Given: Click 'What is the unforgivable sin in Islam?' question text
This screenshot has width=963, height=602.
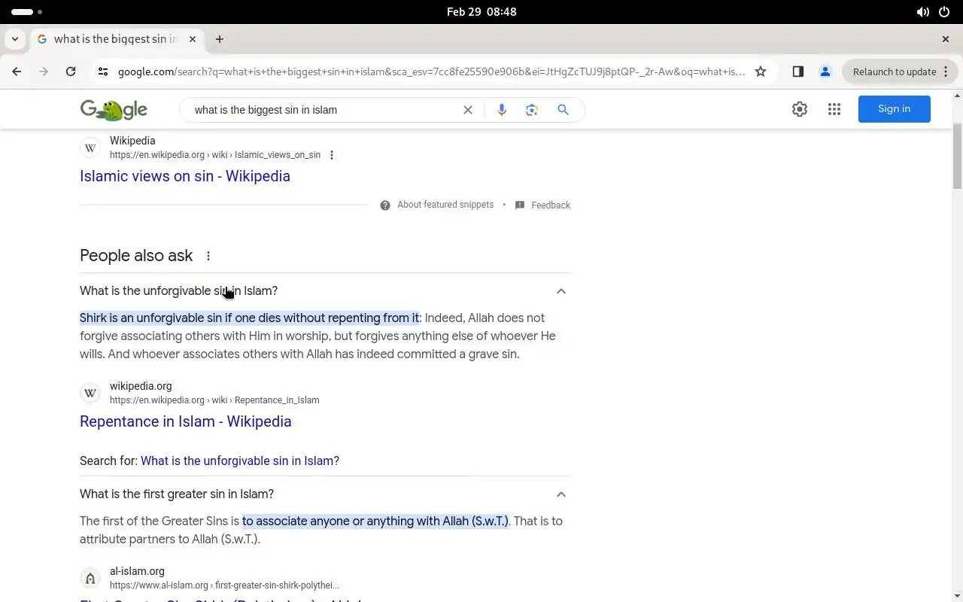Looking at the screenshot, I should click(x=178, y=291).
